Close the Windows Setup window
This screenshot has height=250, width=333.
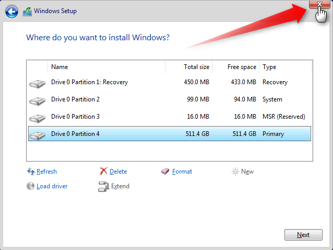click(319, 4)
